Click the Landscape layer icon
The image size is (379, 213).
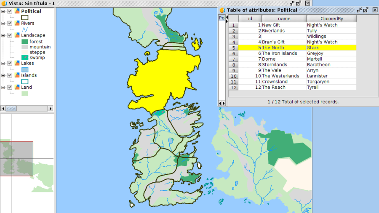tap(17, 35)
